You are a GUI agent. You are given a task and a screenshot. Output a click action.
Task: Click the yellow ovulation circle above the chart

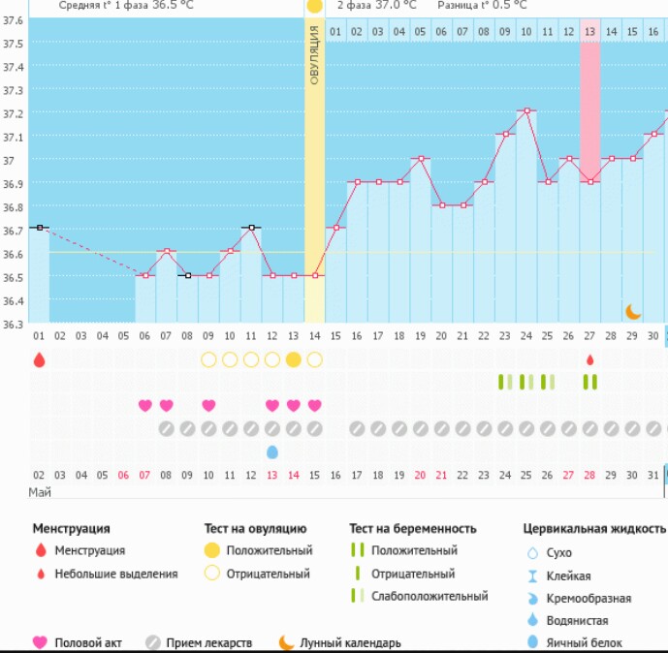pos(314,6)
